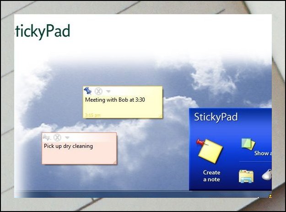Click the 3:15 pm reminder time label
The image size is (286, 212).
92,115
